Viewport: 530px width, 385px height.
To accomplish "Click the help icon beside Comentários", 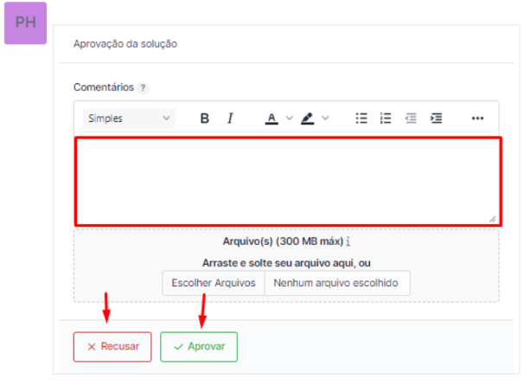I will 144,88.
